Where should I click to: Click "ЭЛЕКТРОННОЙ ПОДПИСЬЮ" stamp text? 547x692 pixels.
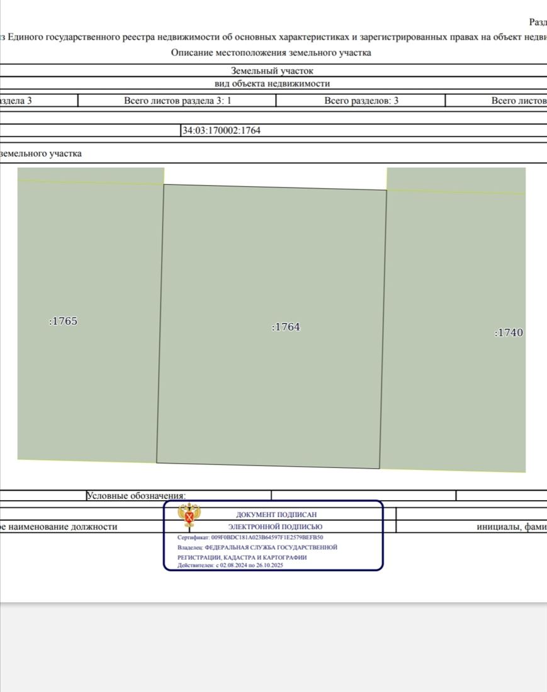tap(275, 527)
